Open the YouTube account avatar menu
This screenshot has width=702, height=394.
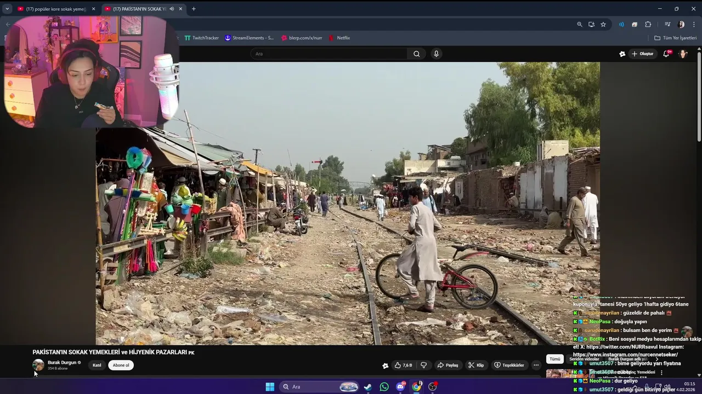click(x=683, y=54)
